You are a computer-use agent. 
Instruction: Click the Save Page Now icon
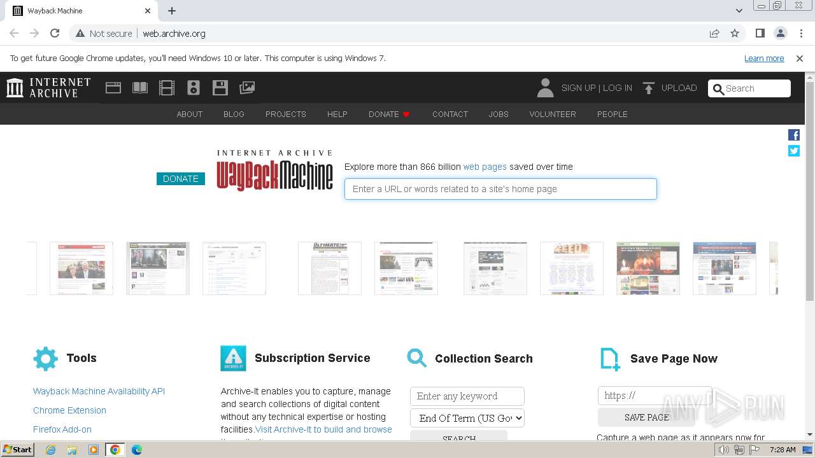(610, 359)
